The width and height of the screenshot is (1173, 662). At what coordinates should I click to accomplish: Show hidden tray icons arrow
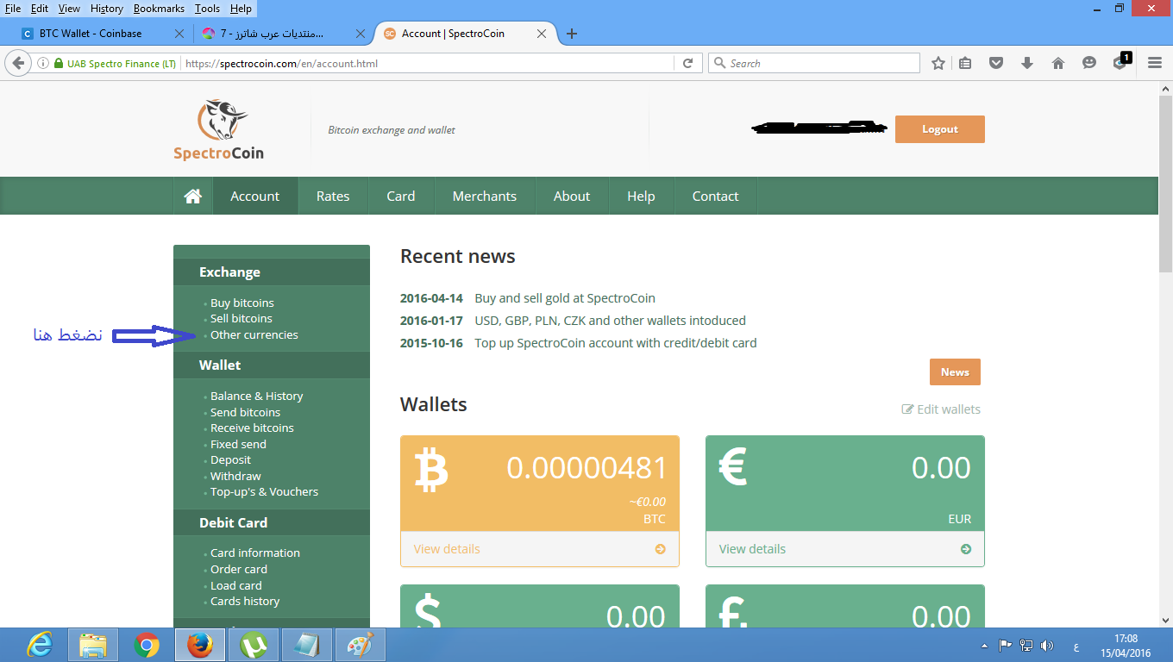(x=985, y=646)
